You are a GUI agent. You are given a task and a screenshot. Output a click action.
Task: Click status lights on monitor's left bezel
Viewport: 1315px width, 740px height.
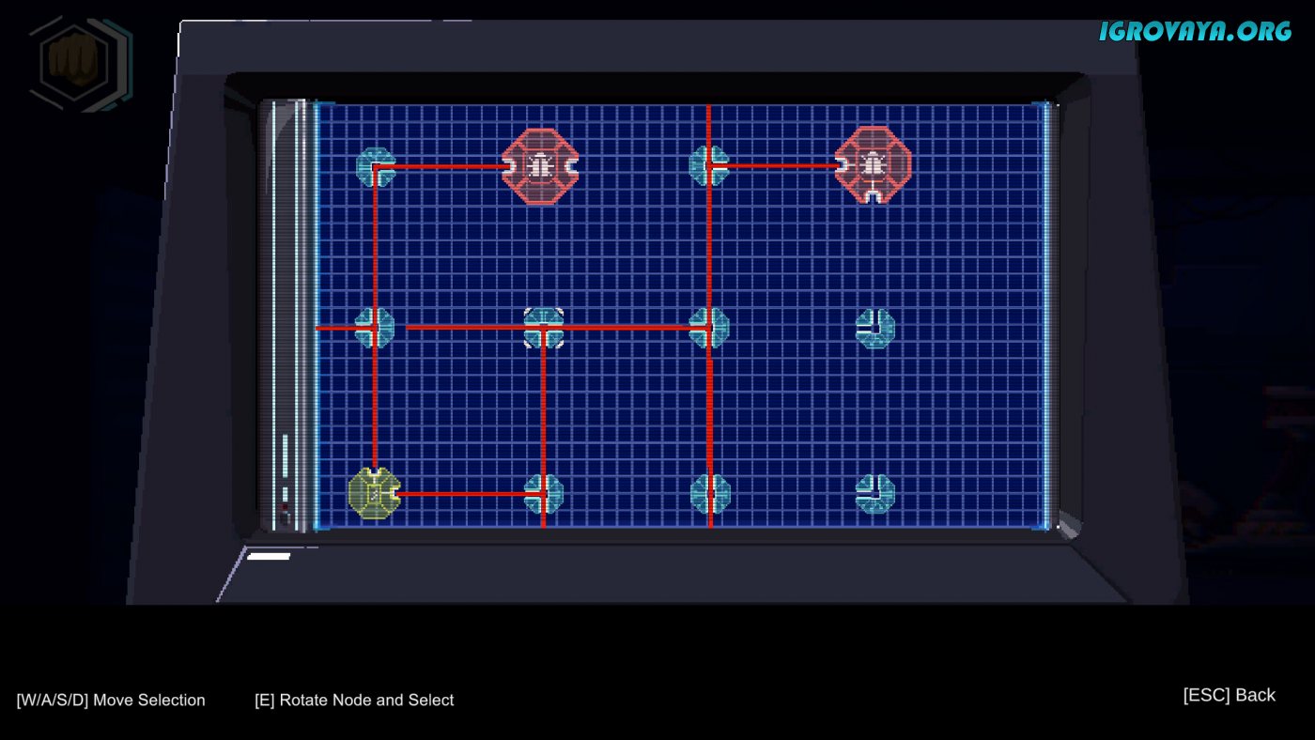click(285, 479)
